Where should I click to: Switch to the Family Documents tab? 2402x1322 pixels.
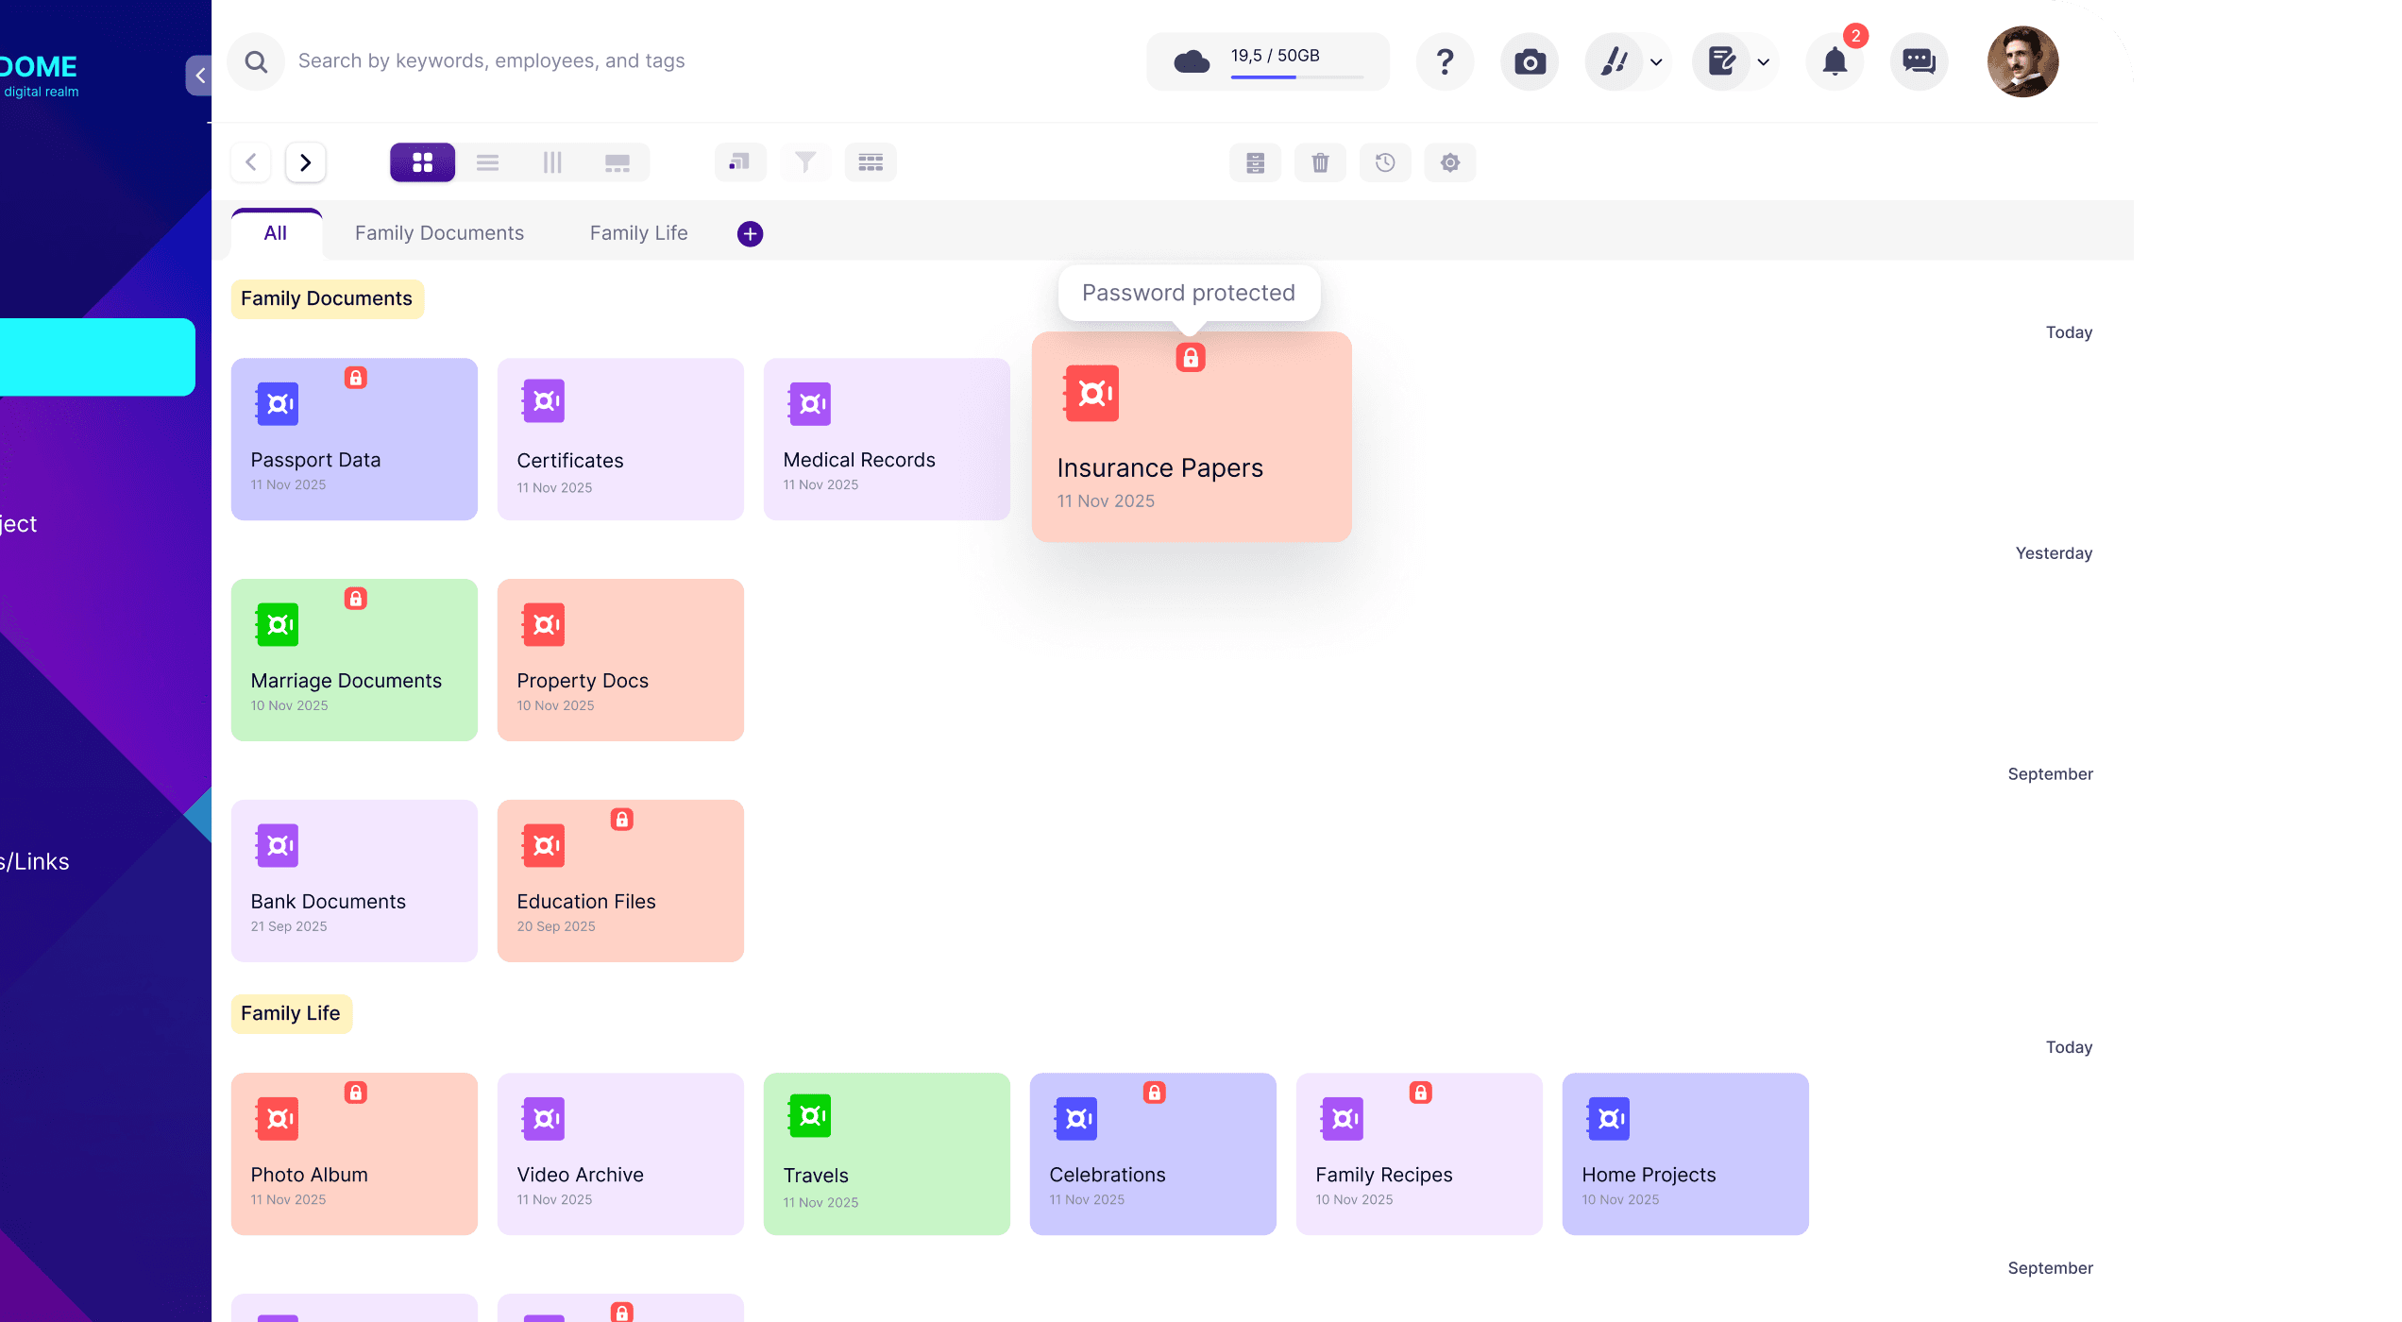439,233
